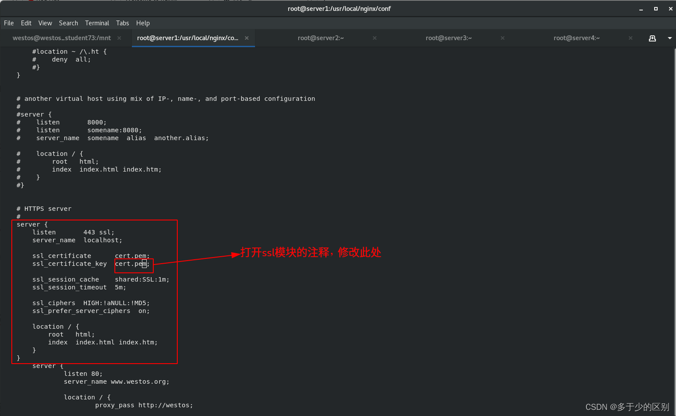Image resolution: width=676 pixels, height=416 pixels.
Task: Minimize the terminal window
Action: coord(641,9)
